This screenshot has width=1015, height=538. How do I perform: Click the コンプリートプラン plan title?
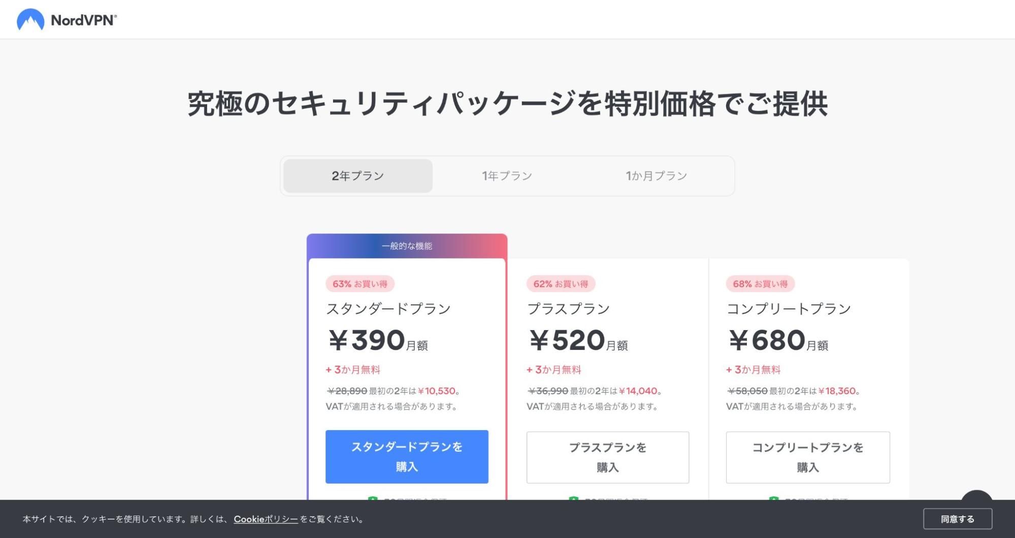pos(789,309)
